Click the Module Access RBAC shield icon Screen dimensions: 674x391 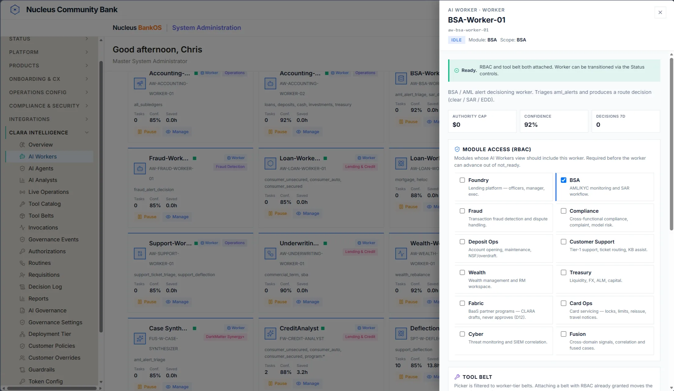(x=457, y=149)
